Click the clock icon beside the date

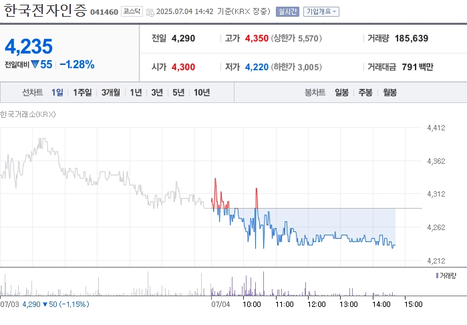tap(150, 13)
